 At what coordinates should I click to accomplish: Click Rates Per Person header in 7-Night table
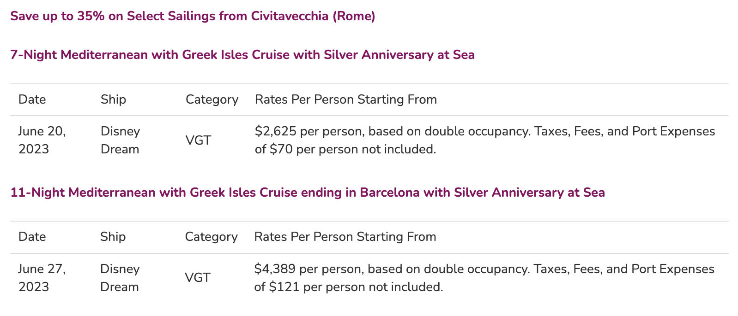pos(346,99)
